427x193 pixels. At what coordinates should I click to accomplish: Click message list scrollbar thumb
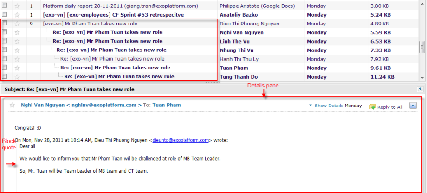(x=422, y=47)
